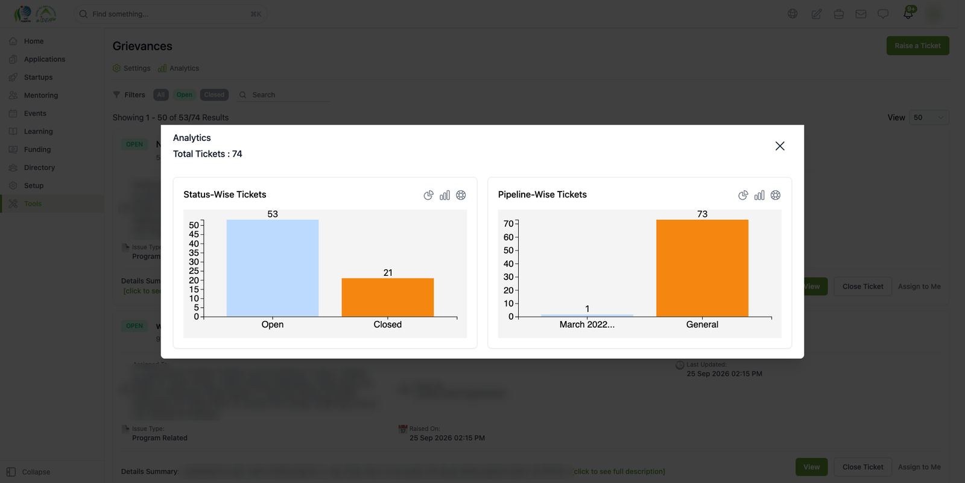Switch Status-Wise Tickets to polar chart
Screen dimensions: 965x483
[x=461, y=195]
